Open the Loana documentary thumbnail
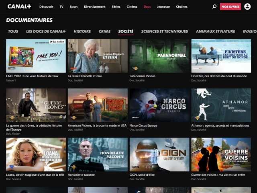The image size is (257, 193). pos(36,154)
